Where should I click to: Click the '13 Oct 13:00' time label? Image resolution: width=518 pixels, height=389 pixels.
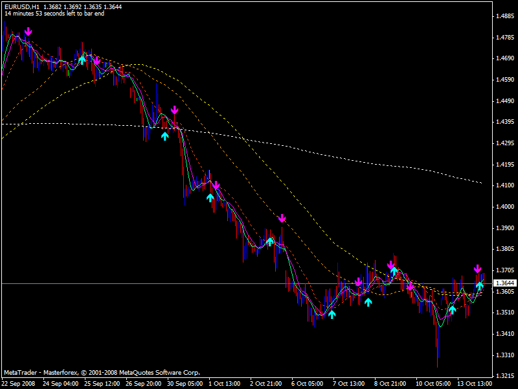[475, 384]
